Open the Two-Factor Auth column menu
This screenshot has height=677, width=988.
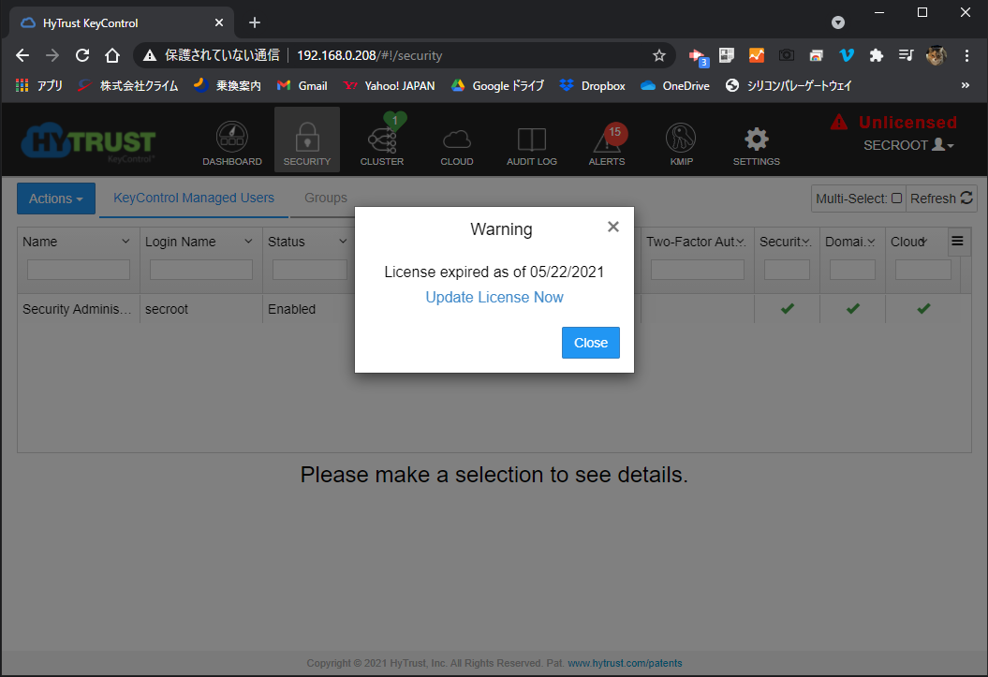(741, 242)
